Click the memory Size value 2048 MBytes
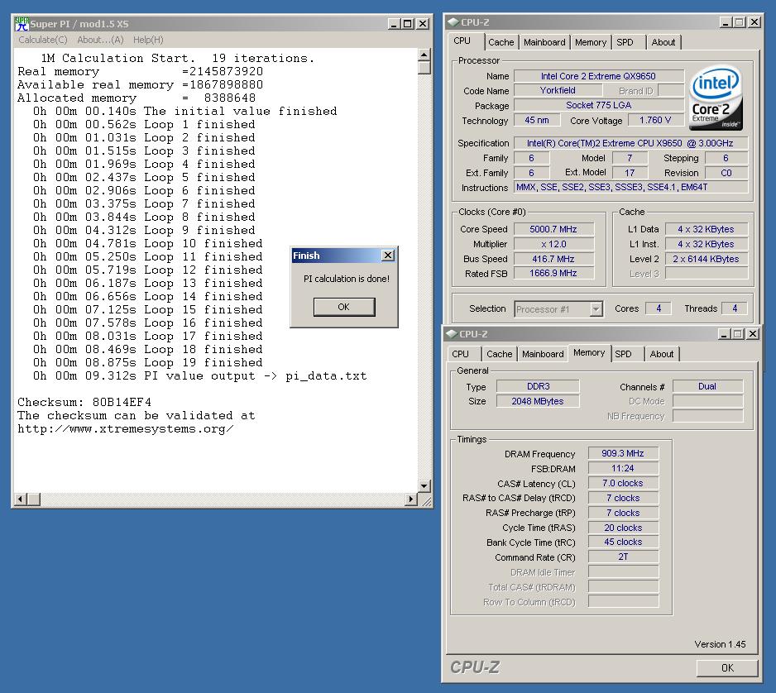The image size is (776, 693). pyautogui.click(x=538, y=401)
